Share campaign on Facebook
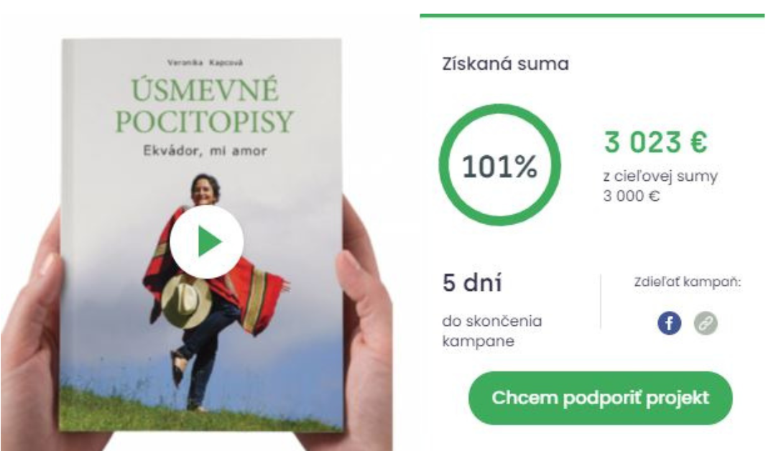 point(669,323)
